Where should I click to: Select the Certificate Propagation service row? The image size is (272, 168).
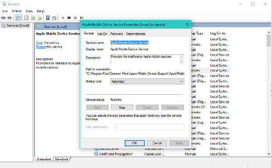coord(162,154)
